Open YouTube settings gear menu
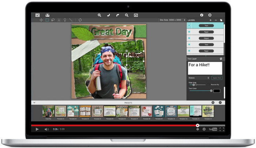 pos(204,129)
